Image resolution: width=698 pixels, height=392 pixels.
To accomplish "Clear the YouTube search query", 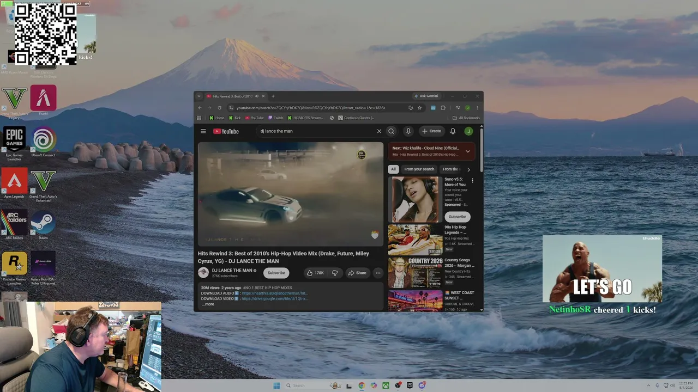I will tap(379, 131).
